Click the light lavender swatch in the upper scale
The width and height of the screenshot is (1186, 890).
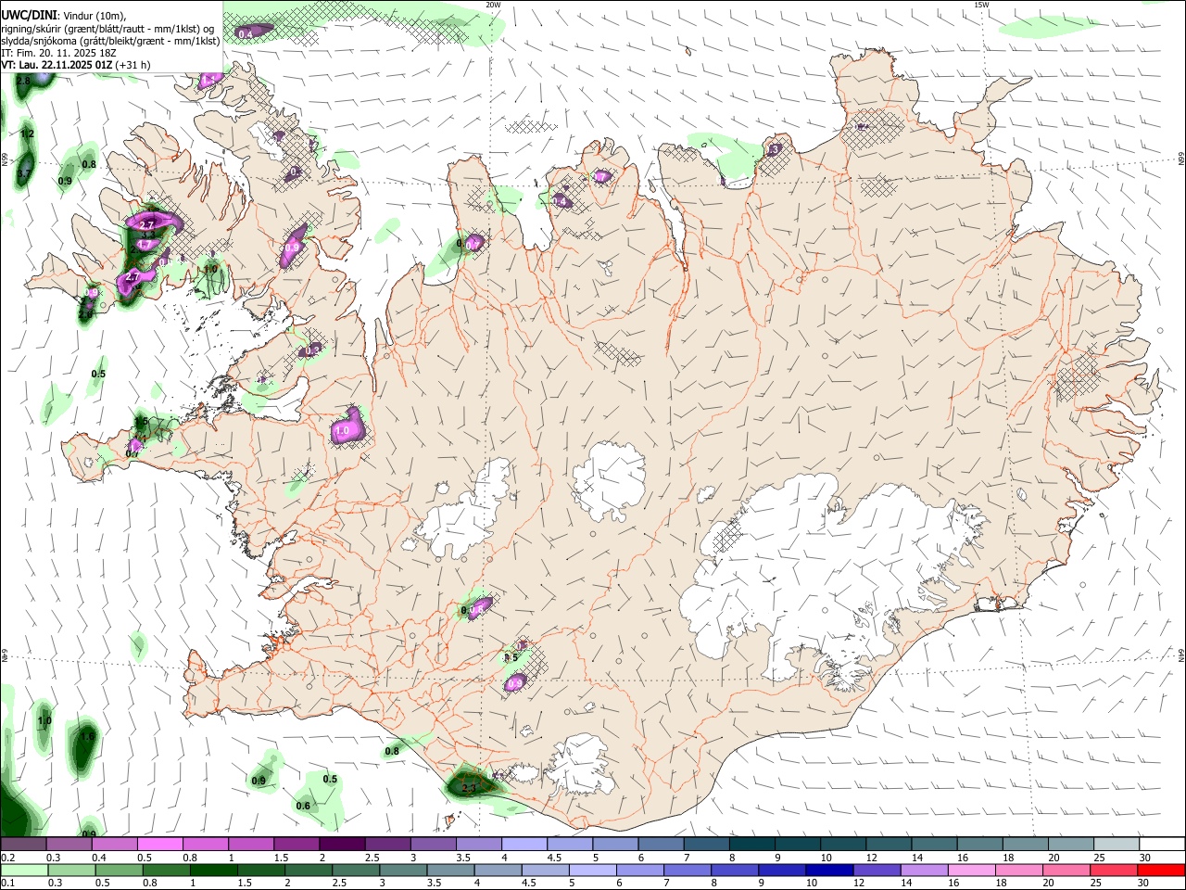[x=524, y=845]
